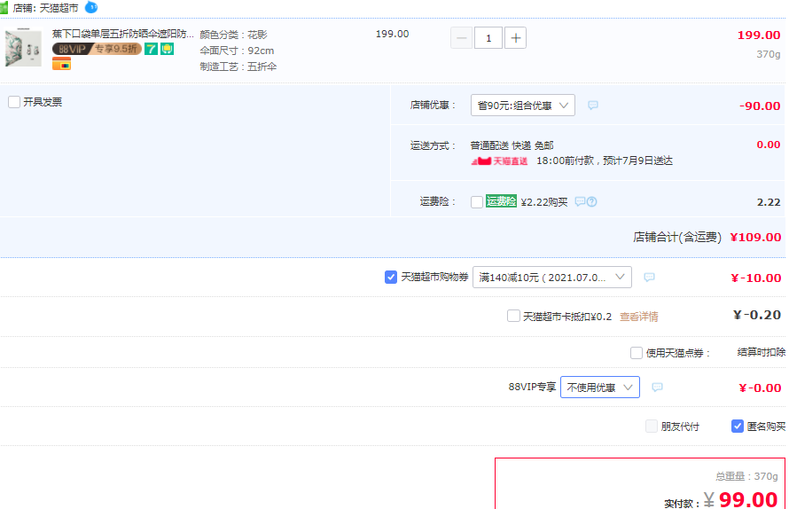Click the comment icon beside 88VIP dropdown

click(x=657, y=388)
